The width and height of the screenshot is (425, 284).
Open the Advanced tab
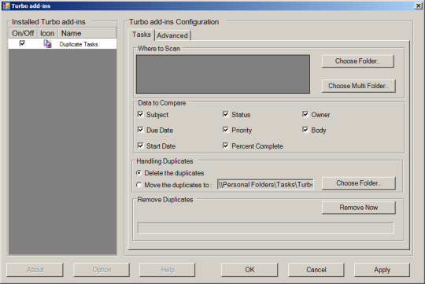point(172,35)
